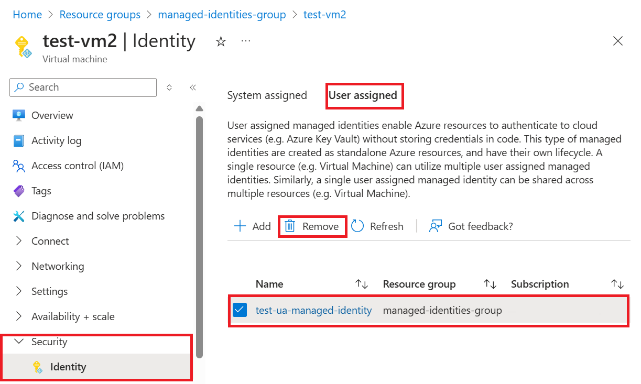Screen dimensions: 641x384
Task: Switch to the System assigned tab
Action: coord(267,95)
